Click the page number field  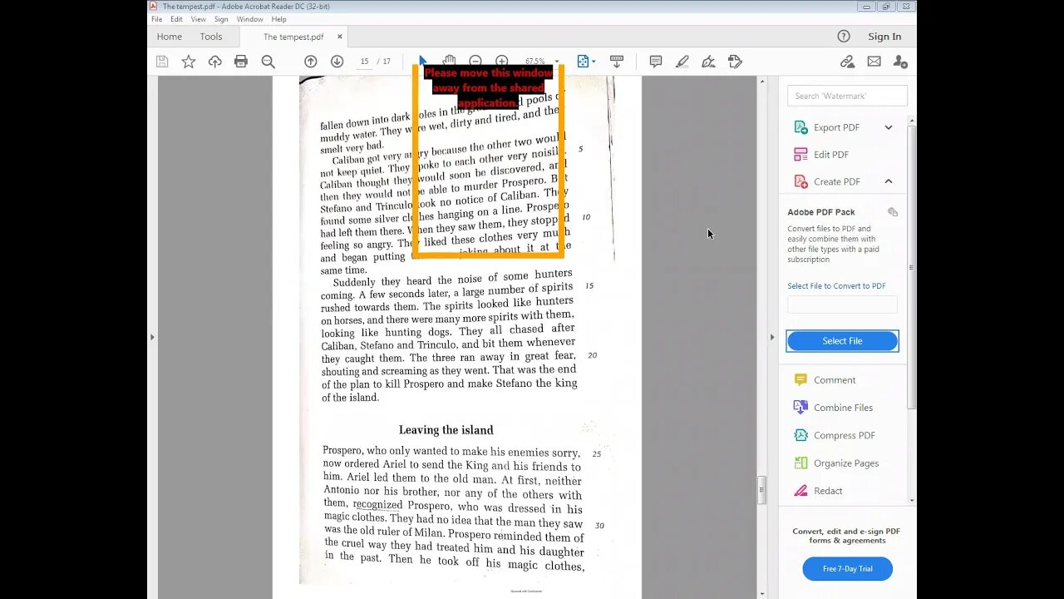(364, 62)
